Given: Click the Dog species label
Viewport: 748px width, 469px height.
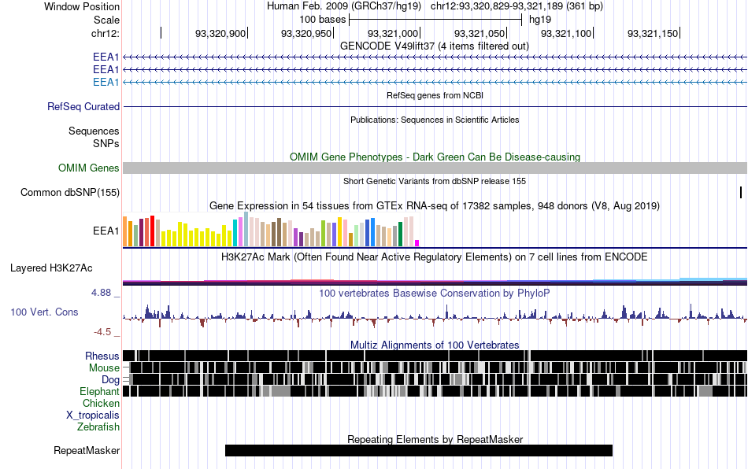Looking at the screenshot, I should pos(110,379).
